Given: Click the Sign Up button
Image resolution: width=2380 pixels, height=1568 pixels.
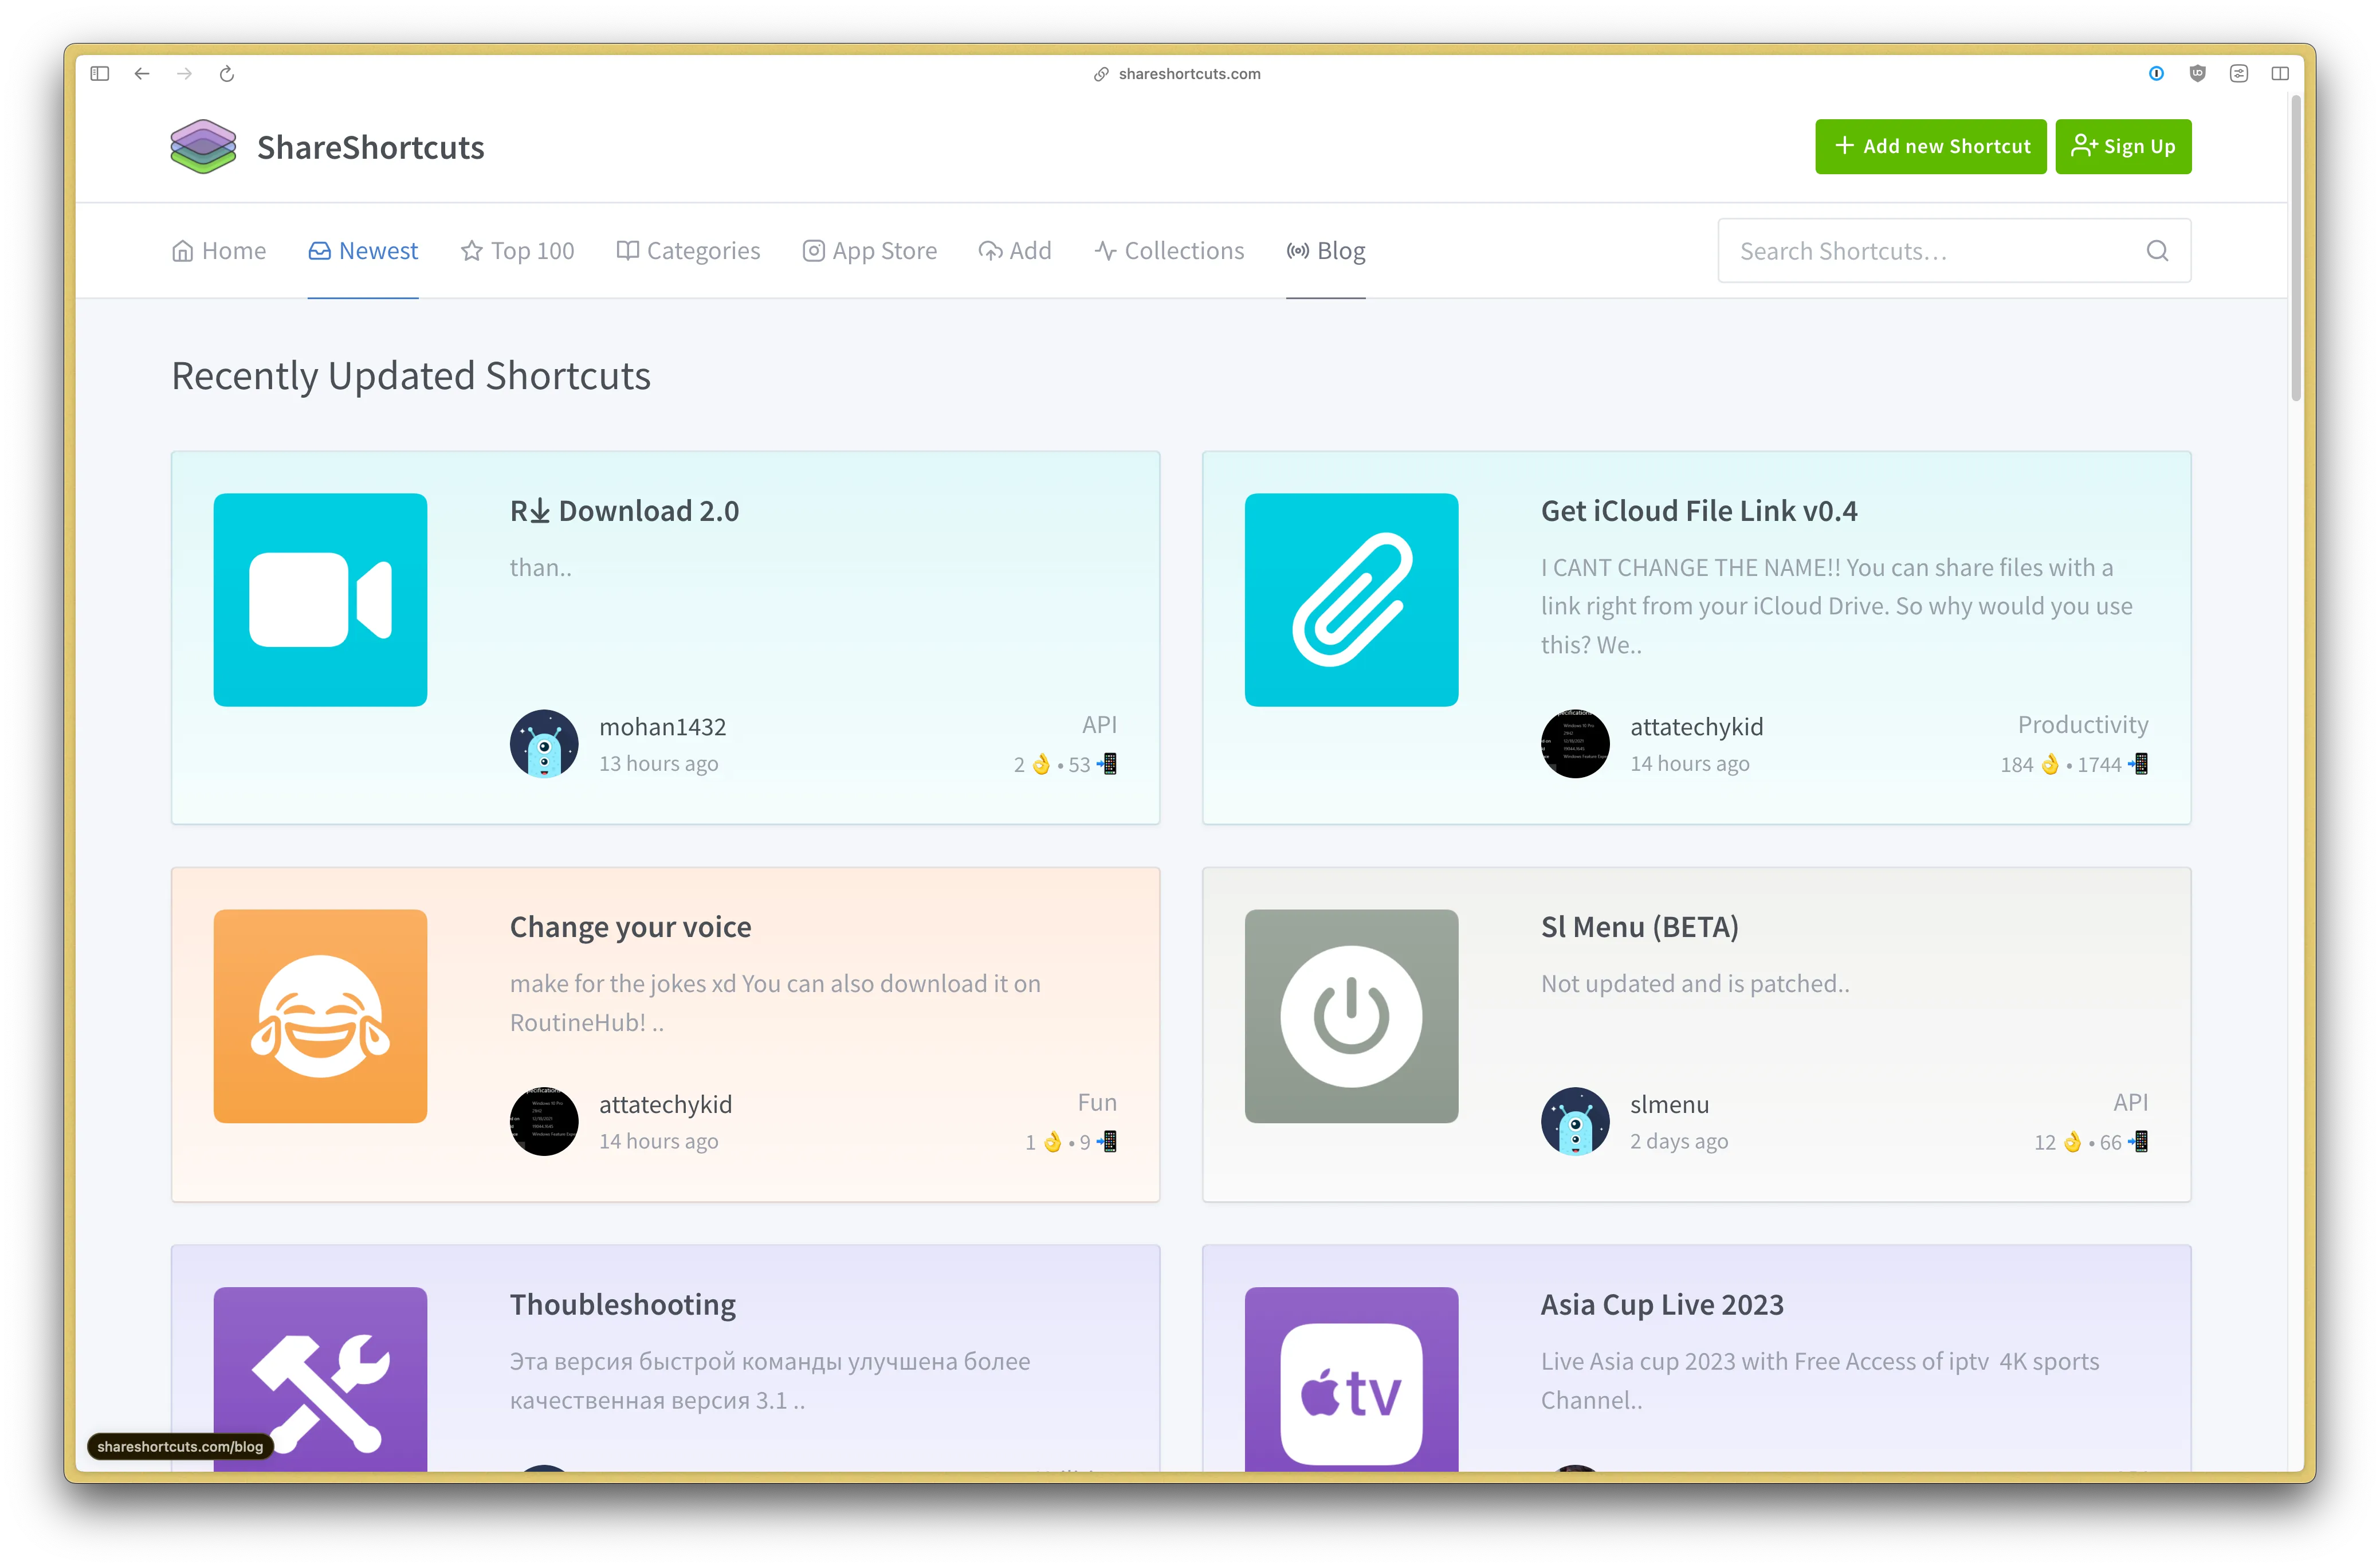Looking at the screenshot, I should pyautogui.click(x=2123, y=146).
